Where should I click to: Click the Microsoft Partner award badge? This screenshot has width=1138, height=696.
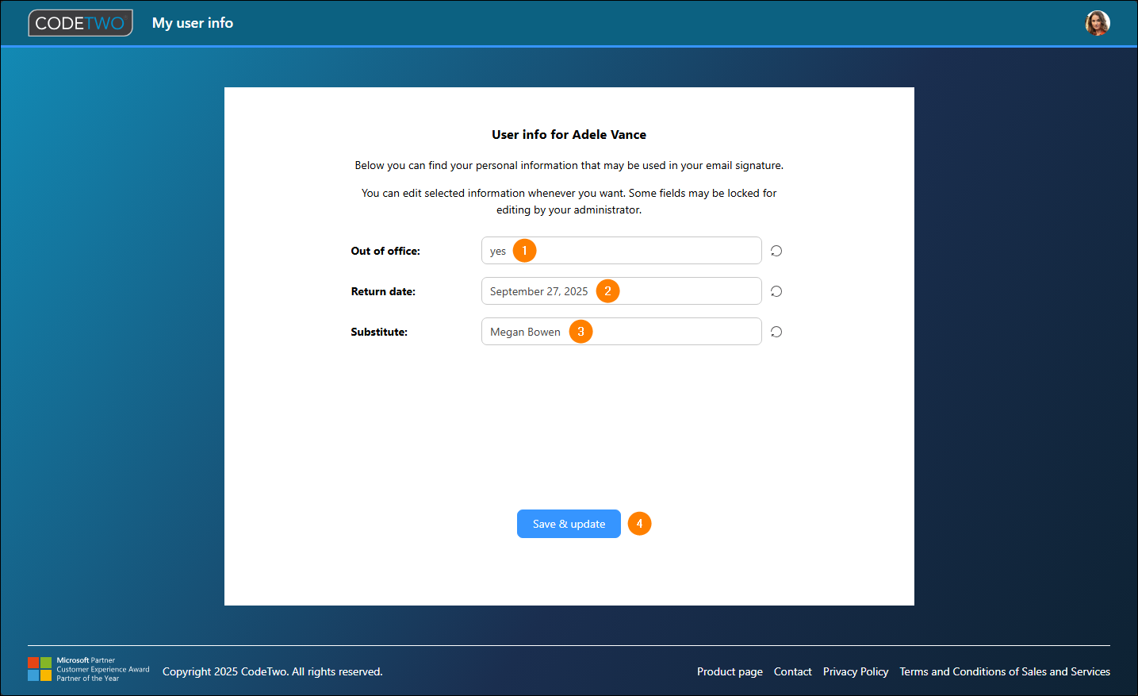coord(89,669)
